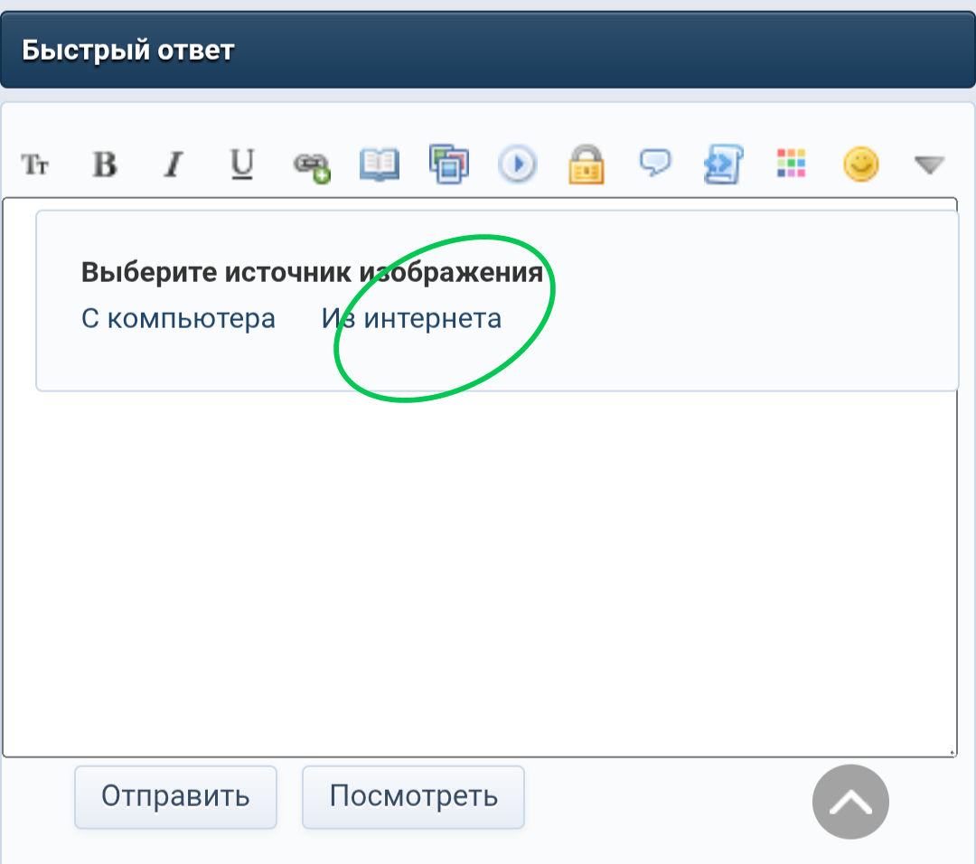976x864 pixels.
Task: Toggle italic formatting
Action: coord(174,165)
